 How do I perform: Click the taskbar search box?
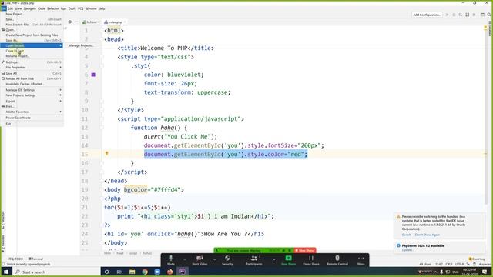(56, 272)
